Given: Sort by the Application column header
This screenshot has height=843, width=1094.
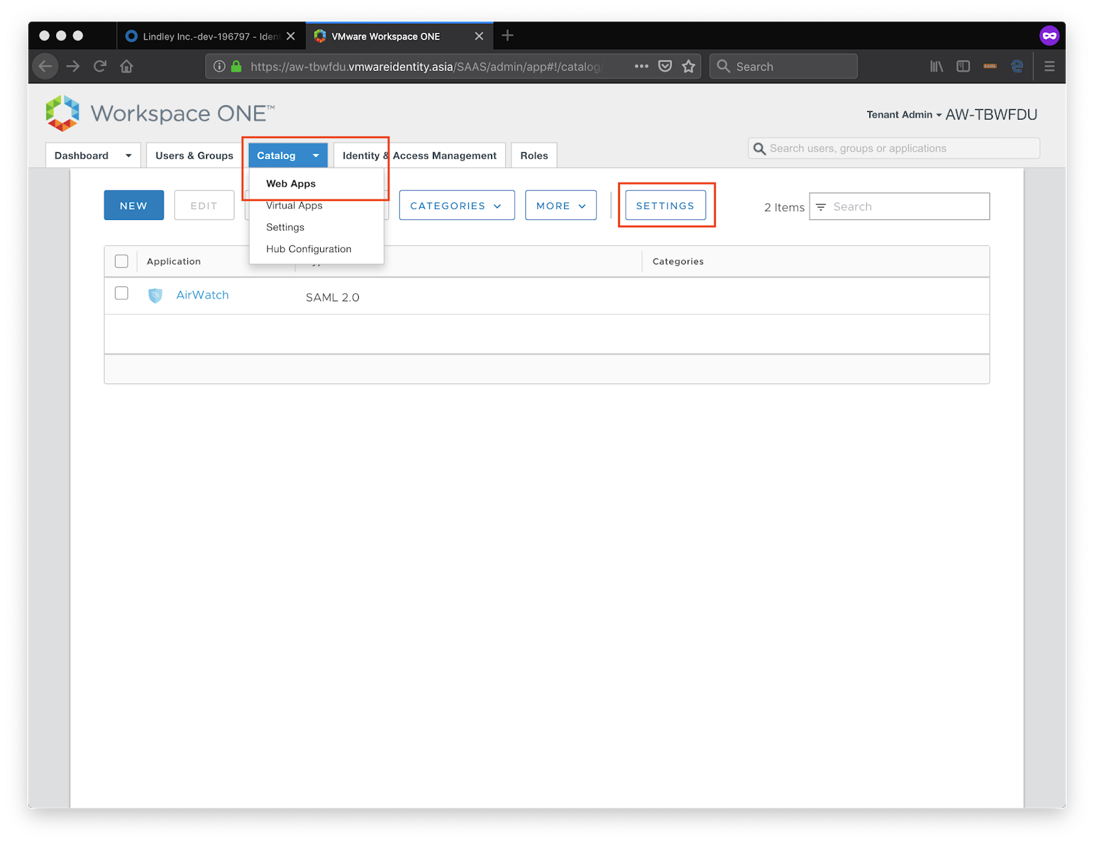Looking at the screenshot, I should [x=174, y=262].
